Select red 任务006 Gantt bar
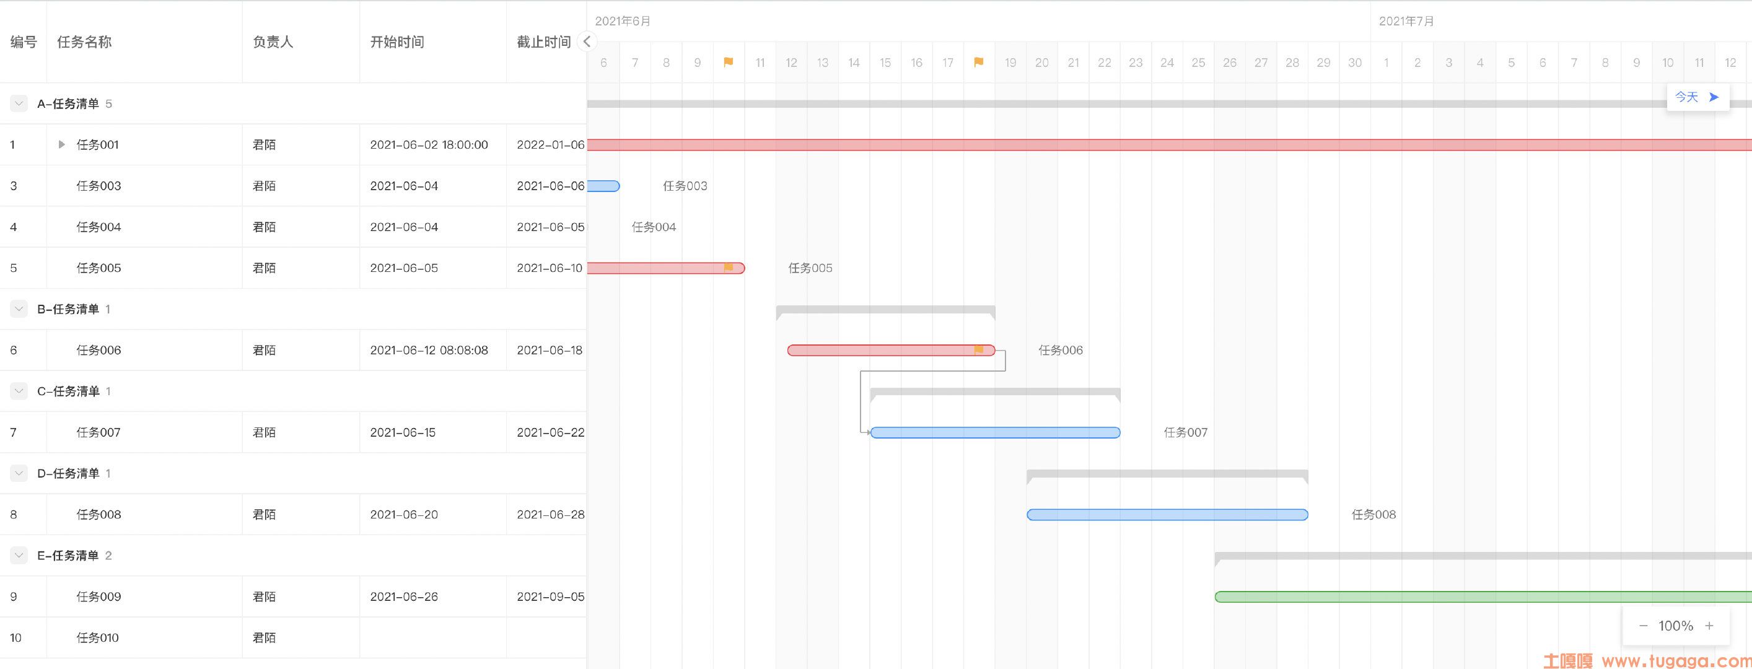 click(x=891, y=350)
